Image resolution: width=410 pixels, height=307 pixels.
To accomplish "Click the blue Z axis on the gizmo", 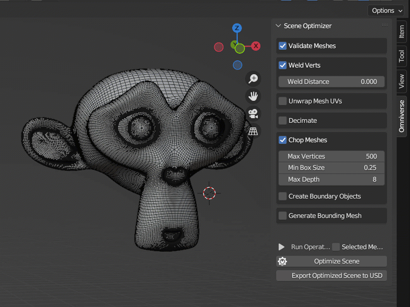I will coord(237,28).
